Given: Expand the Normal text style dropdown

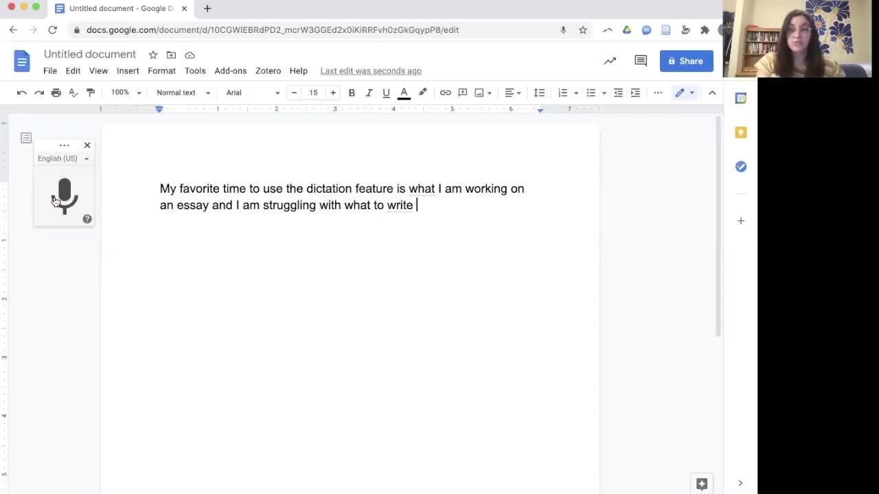Looking at the screenshot, I should click(x=183, y=93).
